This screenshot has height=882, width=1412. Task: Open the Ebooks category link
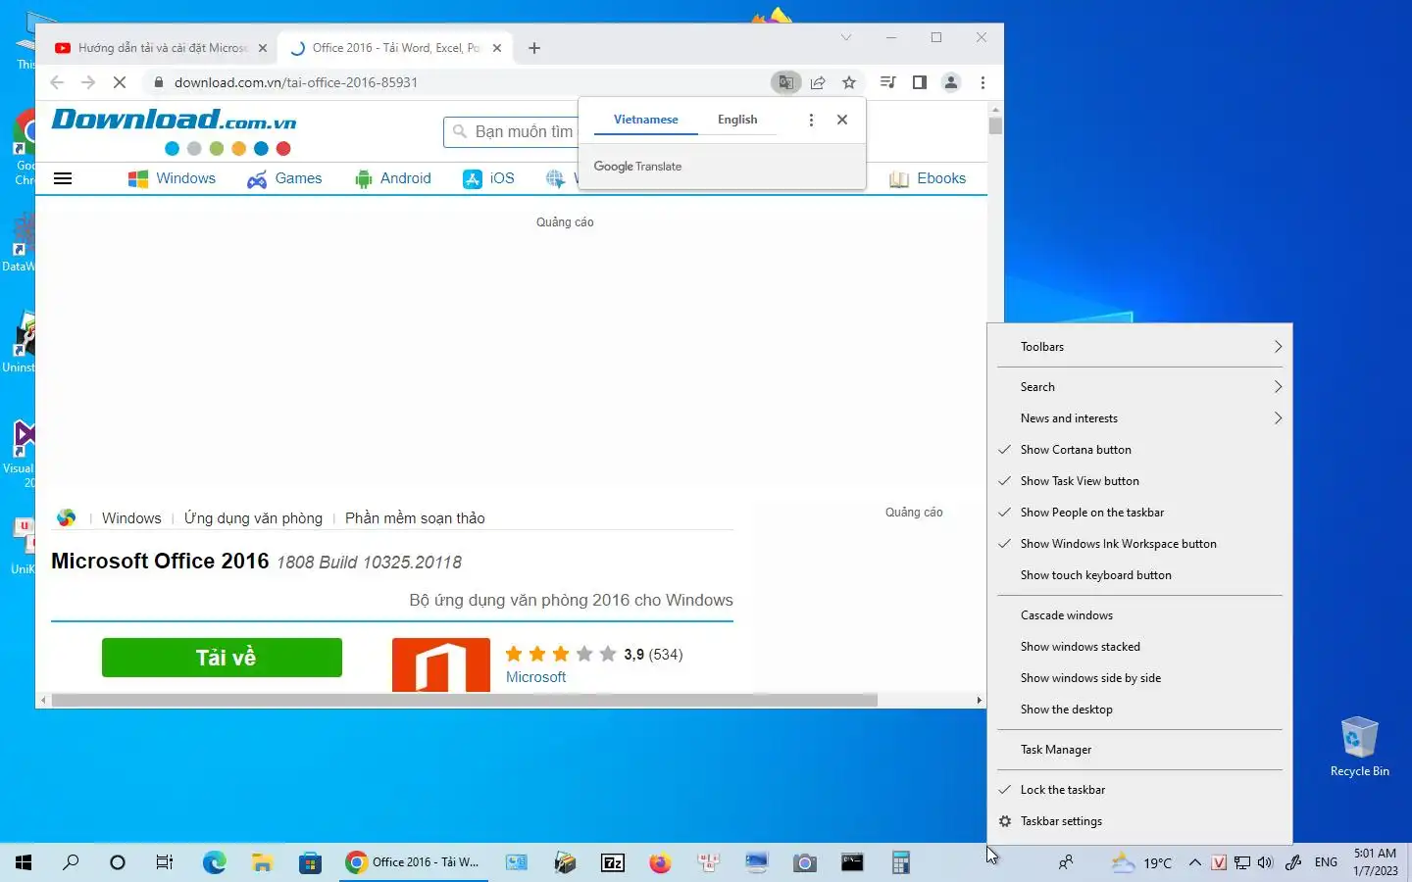[928, 178]
